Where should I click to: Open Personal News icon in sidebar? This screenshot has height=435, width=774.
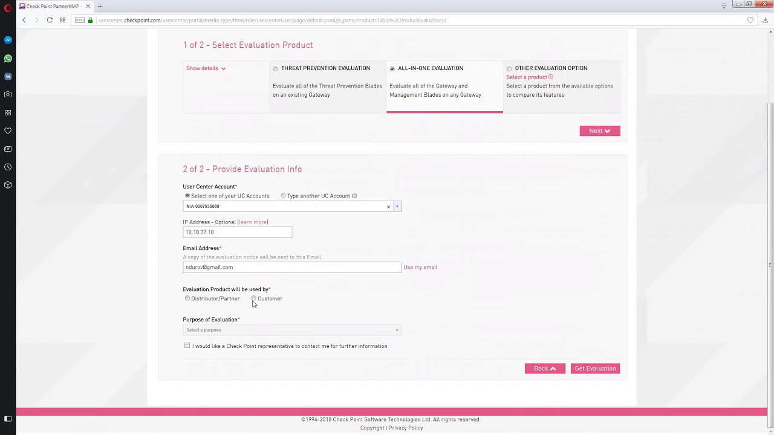(8, 149)
